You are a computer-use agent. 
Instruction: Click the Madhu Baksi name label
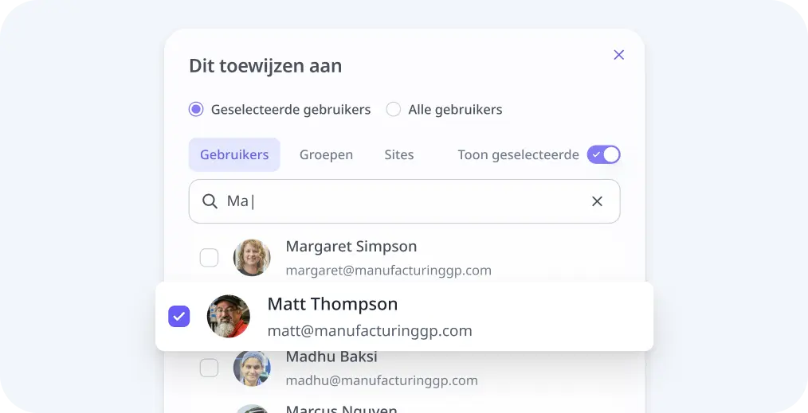(331, 357)
